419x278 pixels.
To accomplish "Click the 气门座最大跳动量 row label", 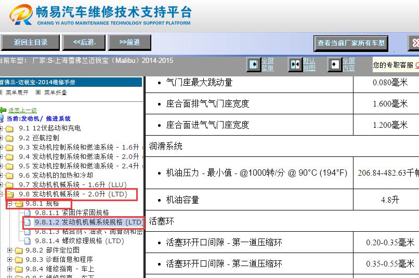I will (x=199, y=83).
